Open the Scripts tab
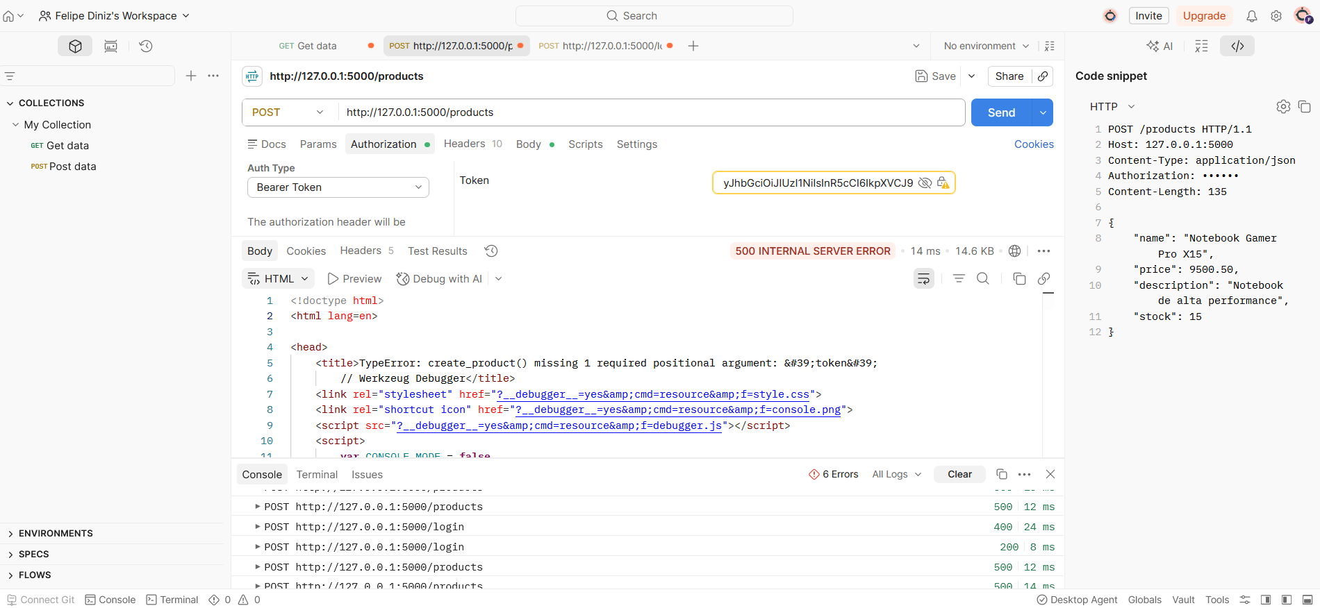Image resolution: width=1320 pixels, height=608 pixels. point(585,144)
